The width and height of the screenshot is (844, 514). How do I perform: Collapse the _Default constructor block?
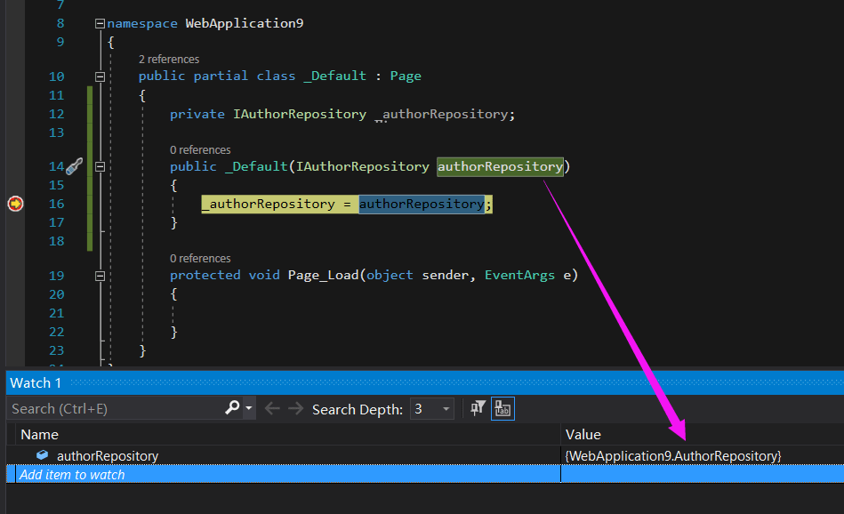tap(100, 166)
